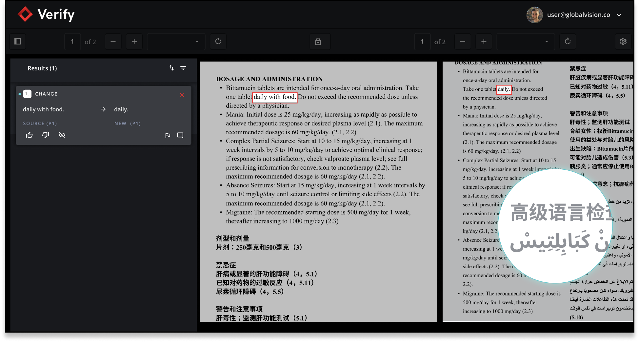Image resolution: width=639 pixels, height=342 pixels.
Task: Rotate the source document page
Action: (218, 41)
